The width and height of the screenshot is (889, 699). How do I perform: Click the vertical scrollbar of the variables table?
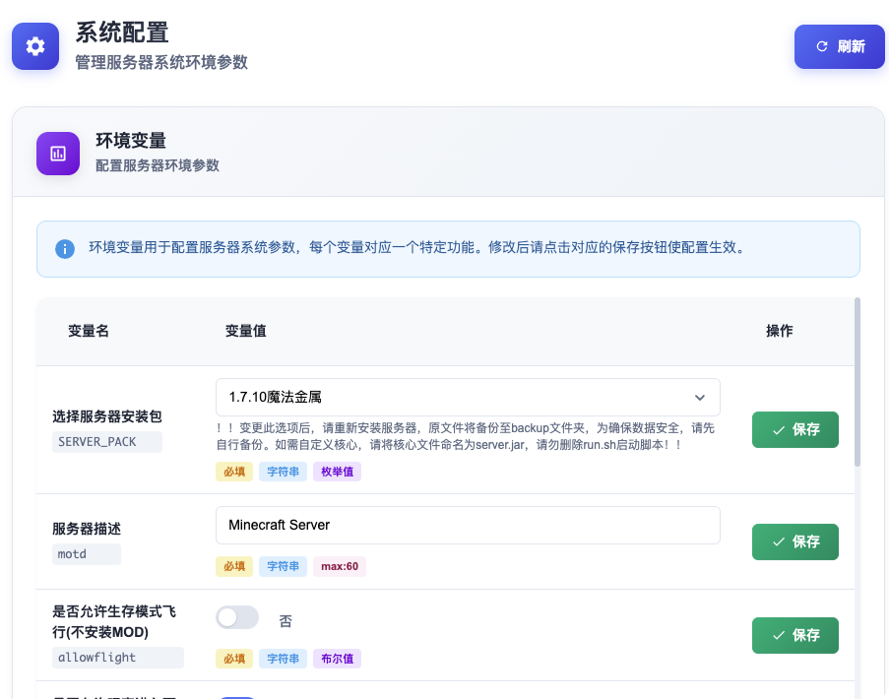point(857,384)
